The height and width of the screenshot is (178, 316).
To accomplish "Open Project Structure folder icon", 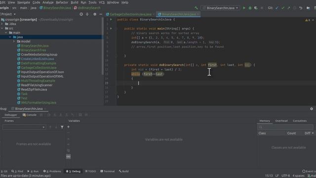I will tap(308, 8).
